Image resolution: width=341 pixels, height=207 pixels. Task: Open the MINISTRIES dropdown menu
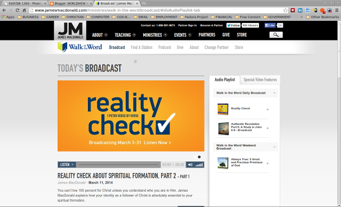[155, 35]
